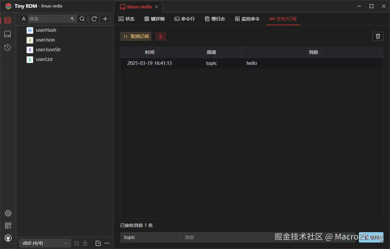Click the L type badge of userList
Screen dimensions: 390x249
coord(30,59)
